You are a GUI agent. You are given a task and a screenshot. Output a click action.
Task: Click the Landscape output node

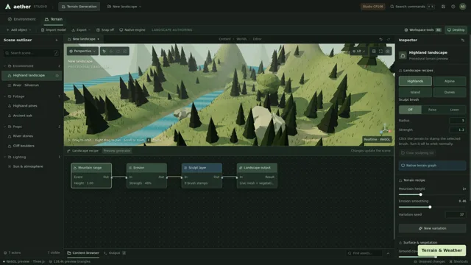click(x=257, y=175)
